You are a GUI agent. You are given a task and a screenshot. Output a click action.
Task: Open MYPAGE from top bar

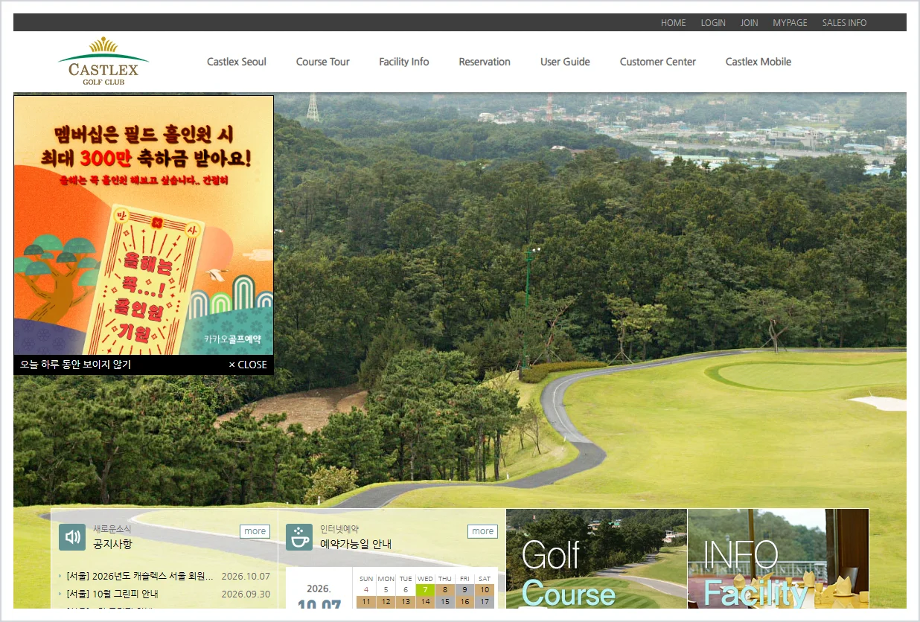pos(790,23)
